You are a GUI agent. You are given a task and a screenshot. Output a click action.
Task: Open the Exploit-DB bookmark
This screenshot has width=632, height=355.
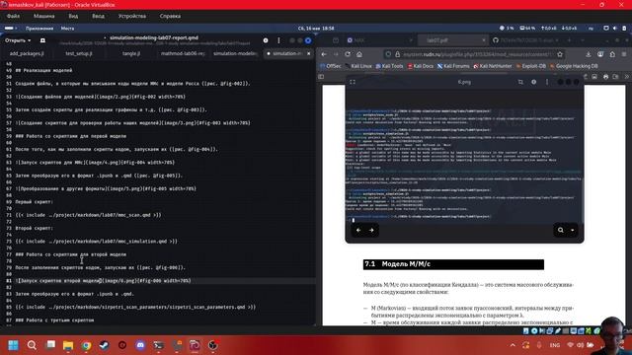point(531,66)
